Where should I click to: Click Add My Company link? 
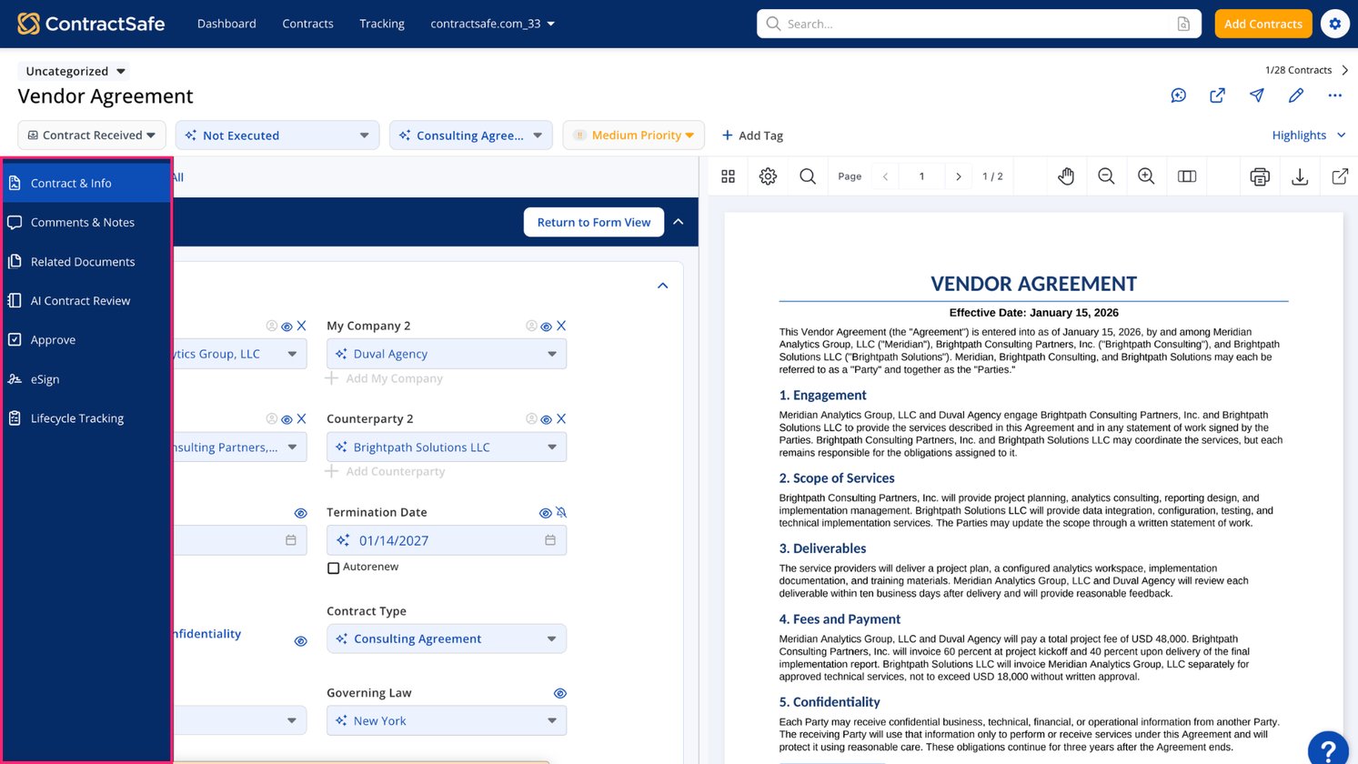point(385,378)
